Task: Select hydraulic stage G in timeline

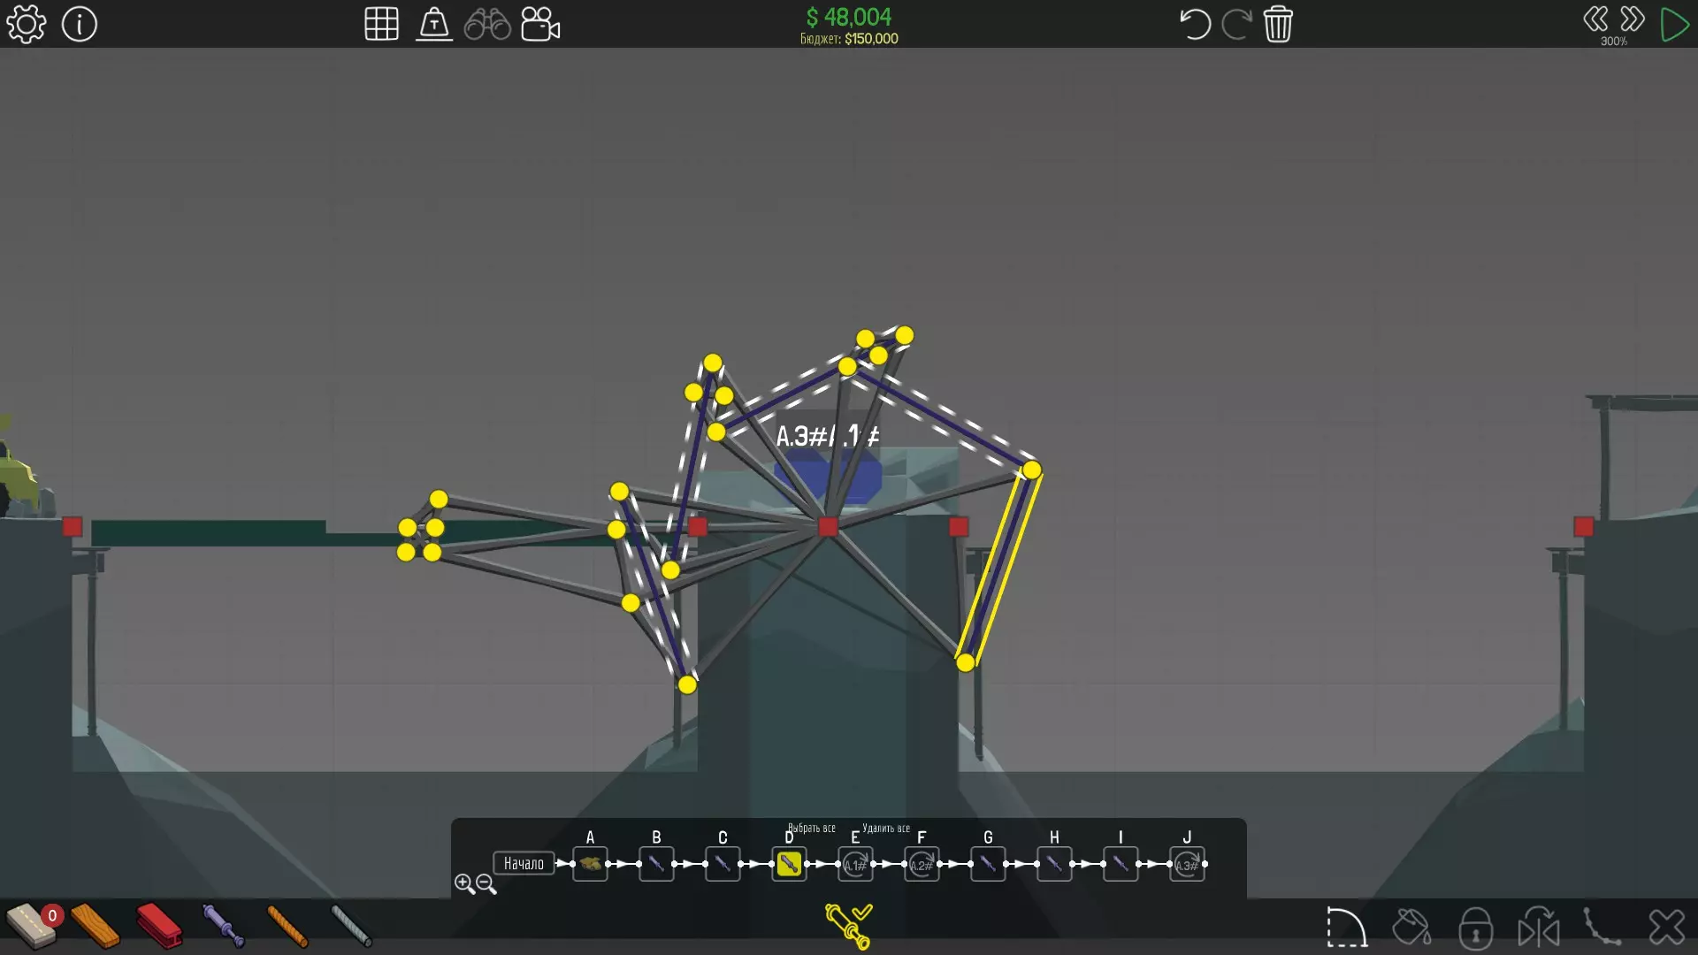Action: point(988,864)
